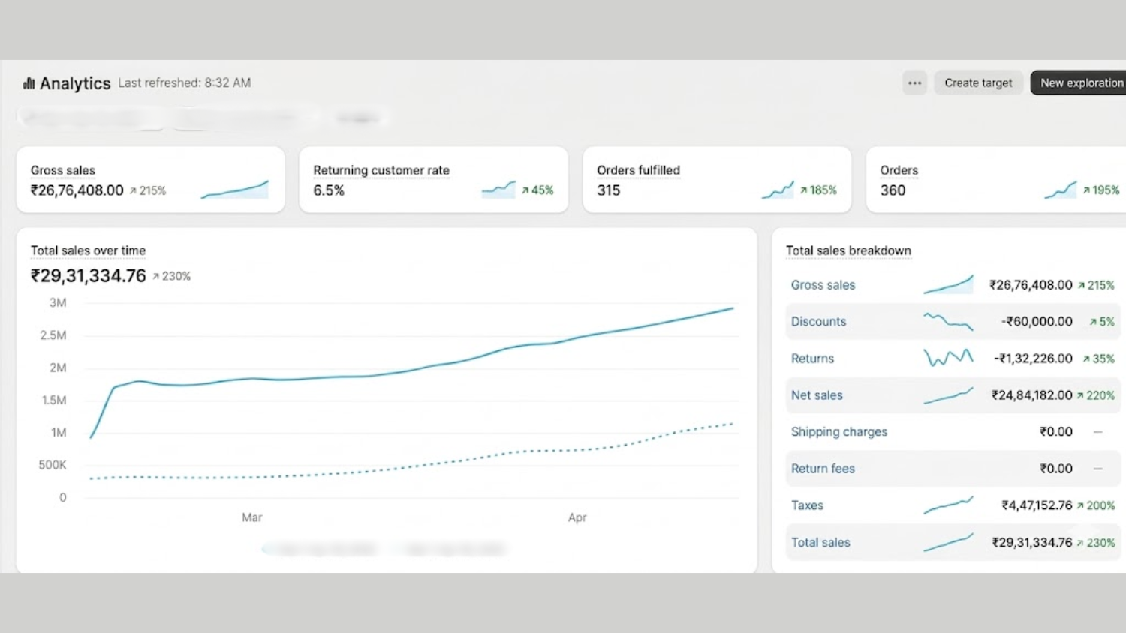Viewport: 1126px width, 633px height.
Task: Click the Create target button
Action: pyautogui.click(x=978, y=83)
